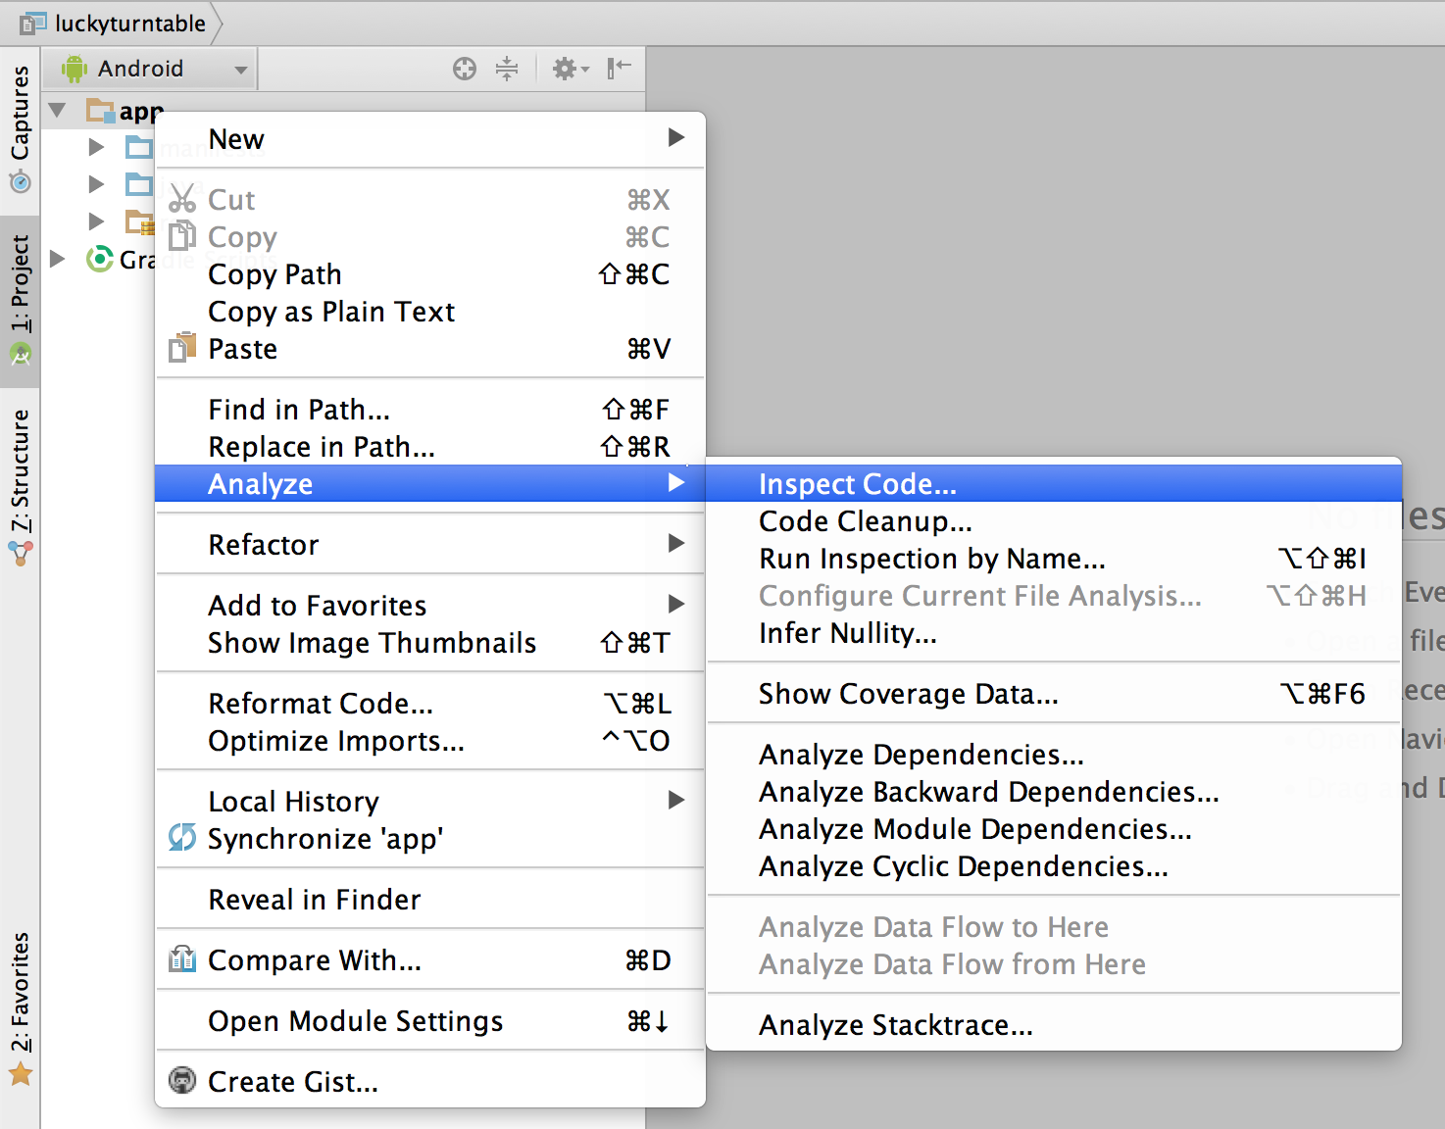Select Optimize Imports

click(430, 741)
